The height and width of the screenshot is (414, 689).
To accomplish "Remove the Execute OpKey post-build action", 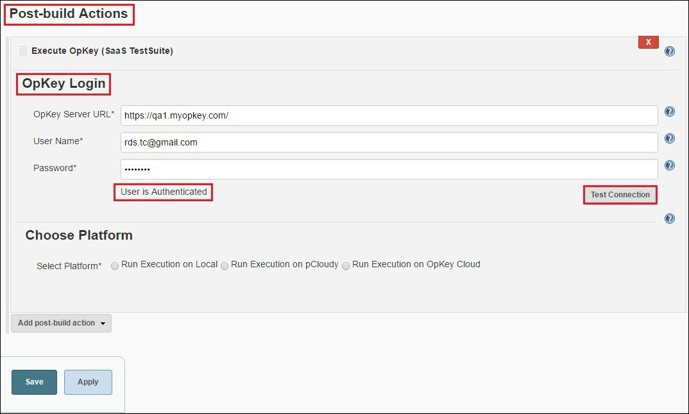I will point(648,42).
